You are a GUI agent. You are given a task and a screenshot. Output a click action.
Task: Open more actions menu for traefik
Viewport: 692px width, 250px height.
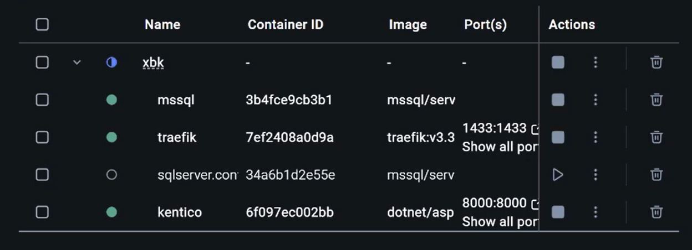596,137
